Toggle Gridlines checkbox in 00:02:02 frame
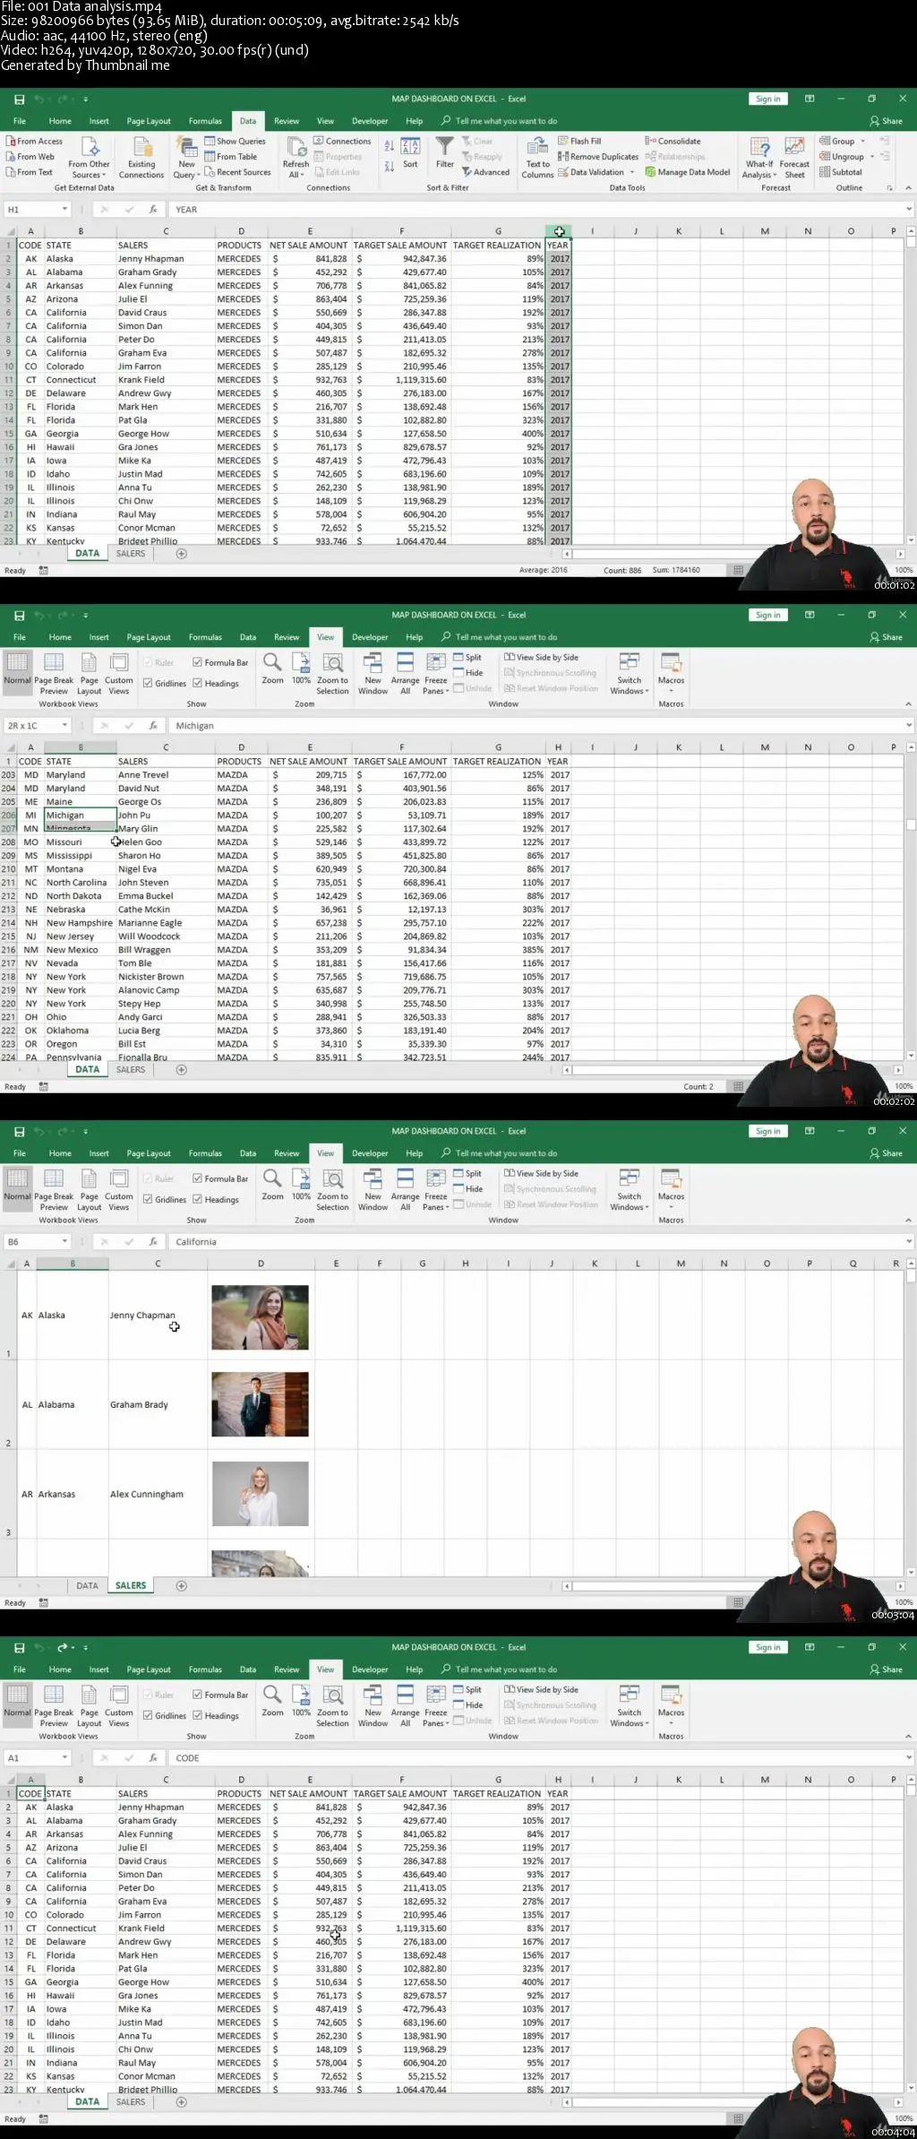917x2139 pixels. pos(148,683)
